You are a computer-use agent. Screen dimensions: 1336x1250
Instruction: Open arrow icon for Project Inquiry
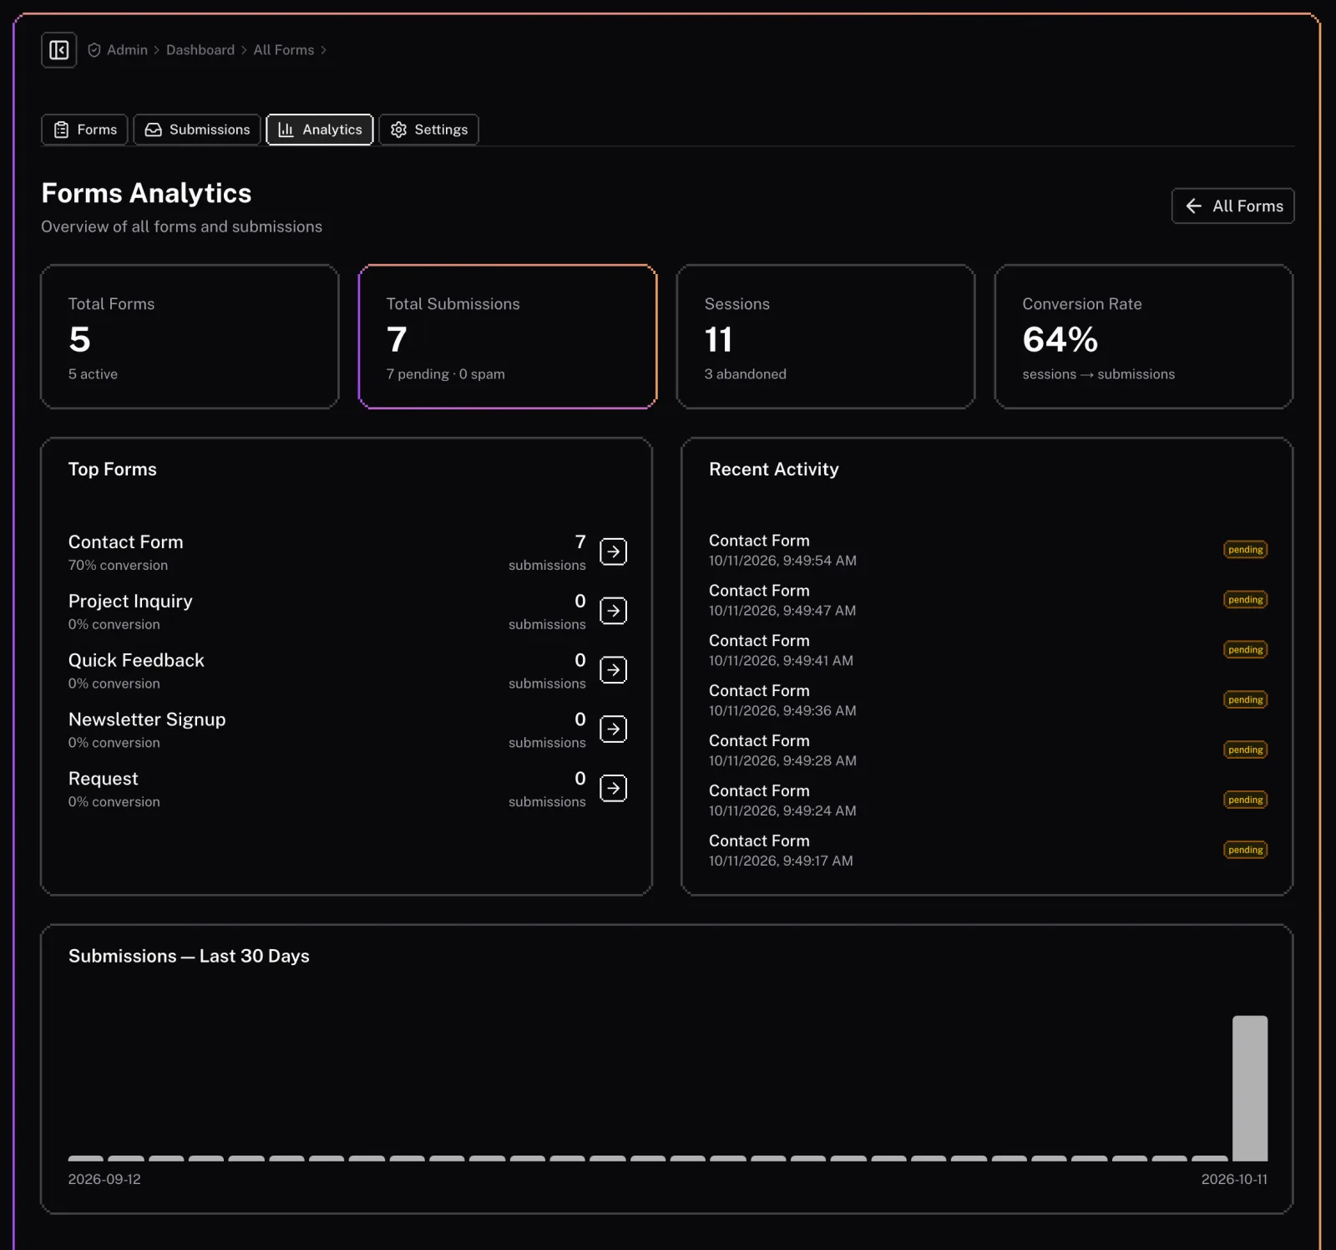(613, 611)
